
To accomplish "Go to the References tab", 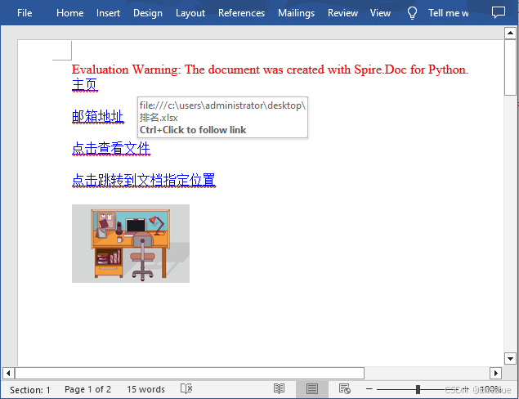I will pos(241,13).
